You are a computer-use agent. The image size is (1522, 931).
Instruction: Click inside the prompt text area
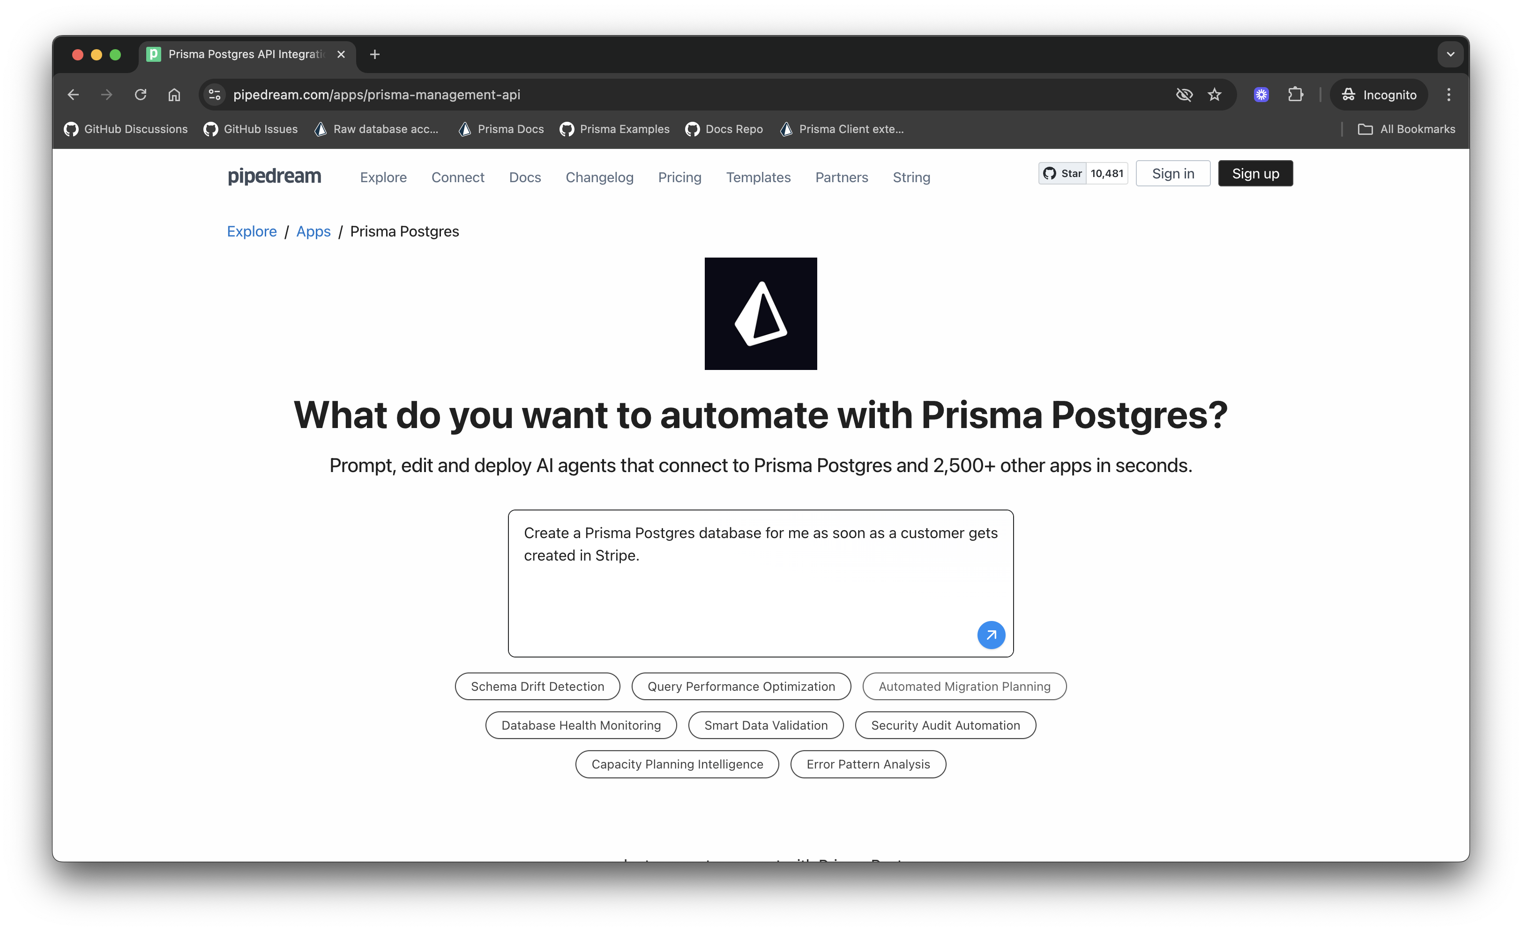pos(741,593)
